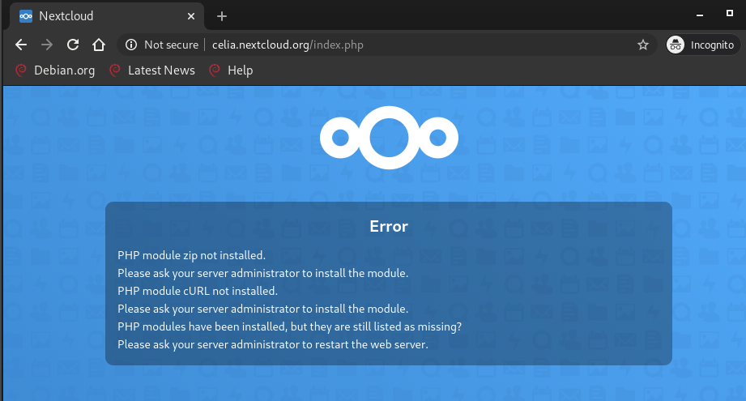Click the 'Not secure' label
This screenshot has width=746, height=401.
(171, 45)
